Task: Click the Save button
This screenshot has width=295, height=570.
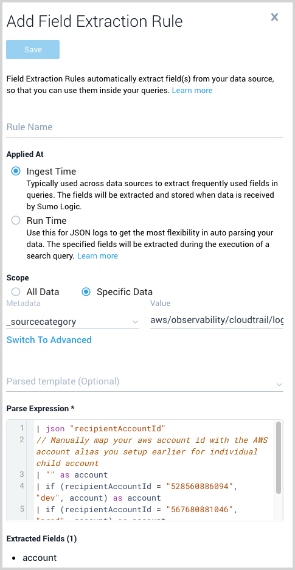Action: click(33, 49)
